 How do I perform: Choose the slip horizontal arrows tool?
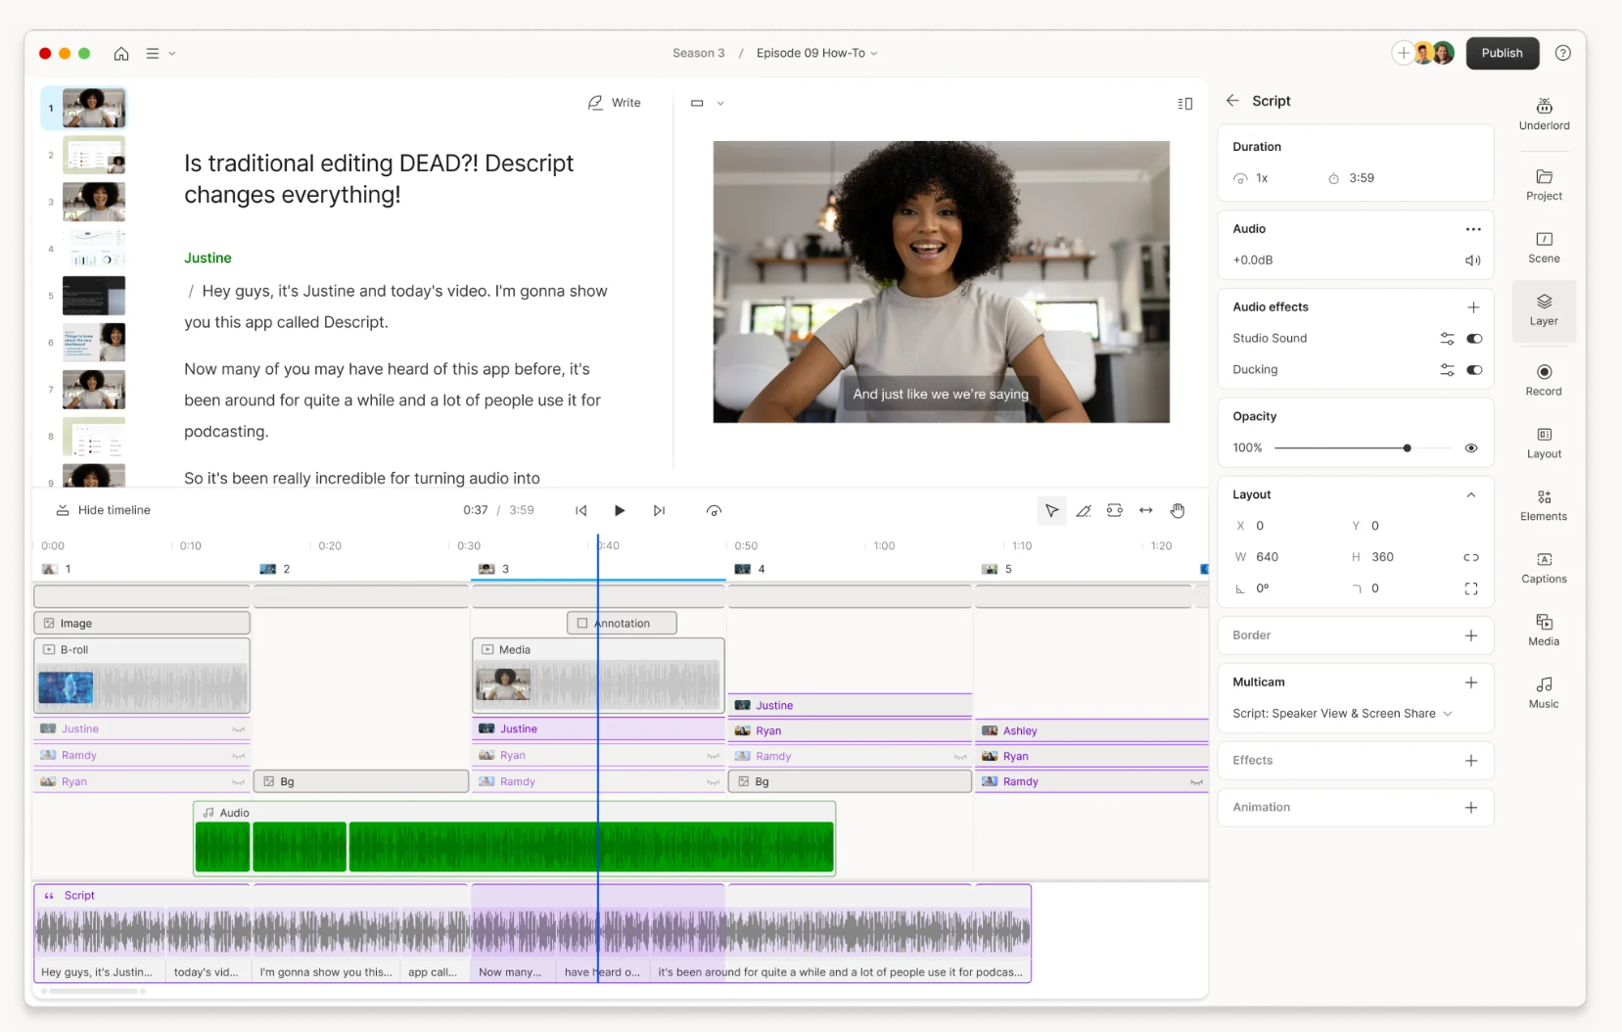tap(1146, 510)
